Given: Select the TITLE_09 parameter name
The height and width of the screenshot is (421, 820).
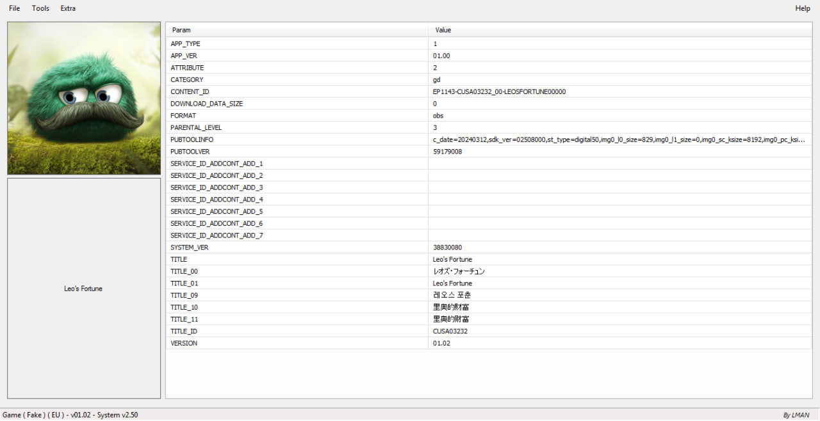Looking at the screenshot, I should (x=184, y=296).
